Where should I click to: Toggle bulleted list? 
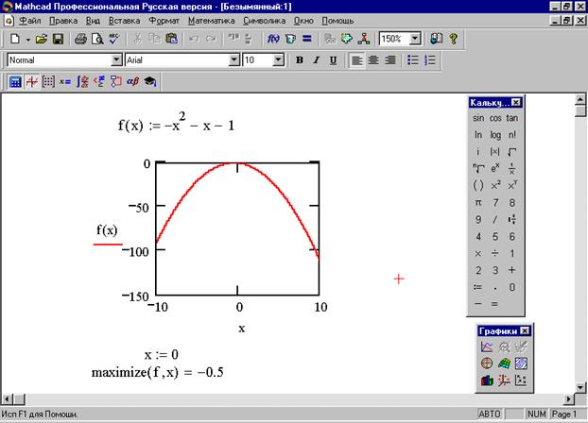413,59
